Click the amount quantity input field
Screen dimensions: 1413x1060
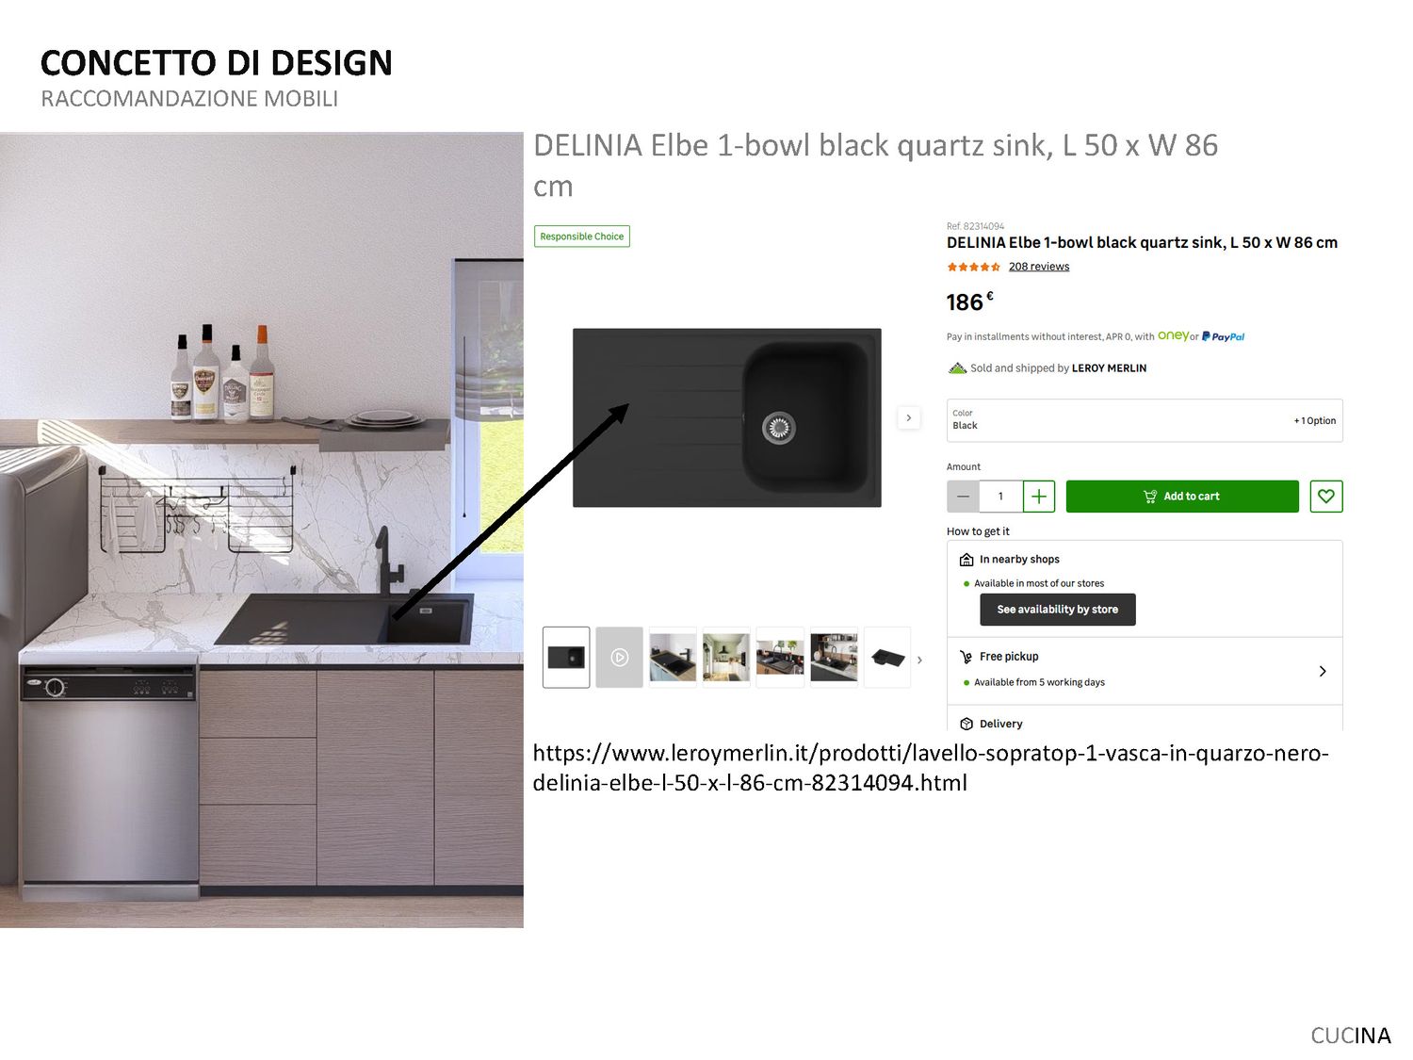1000,497
